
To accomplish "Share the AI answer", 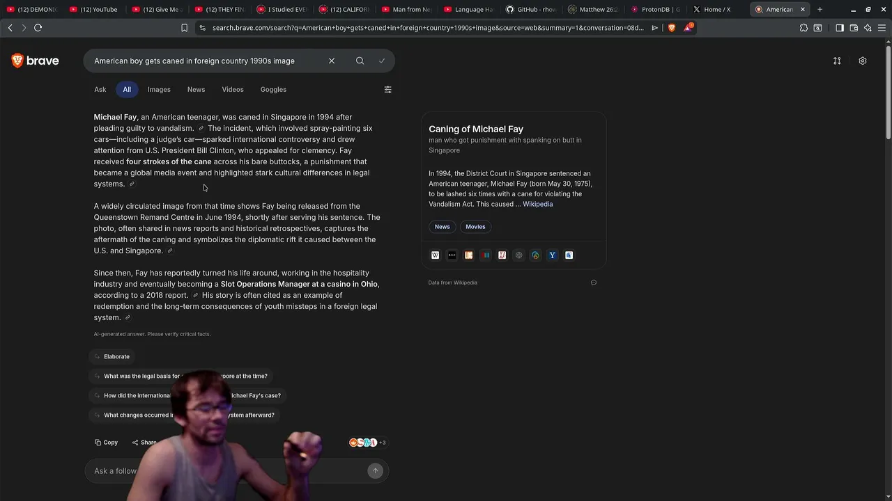I will tap(144, 443).
